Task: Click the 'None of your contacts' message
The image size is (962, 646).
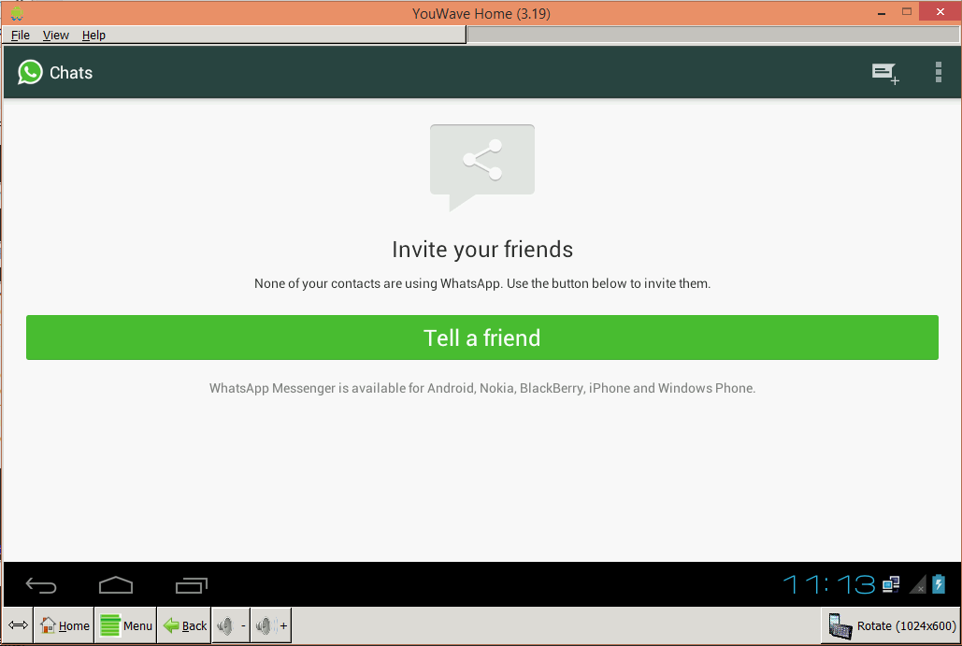Action: coord(482,283)
